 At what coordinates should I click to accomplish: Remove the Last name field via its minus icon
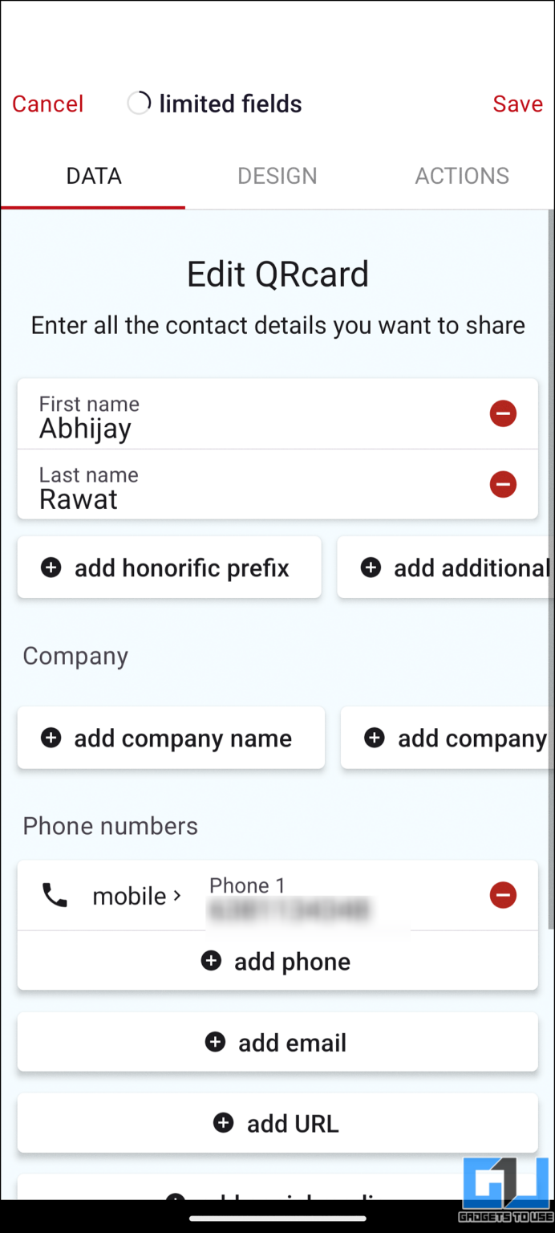(503, 485)
